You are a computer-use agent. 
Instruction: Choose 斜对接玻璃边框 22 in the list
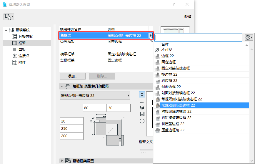(x=201, y=118)
